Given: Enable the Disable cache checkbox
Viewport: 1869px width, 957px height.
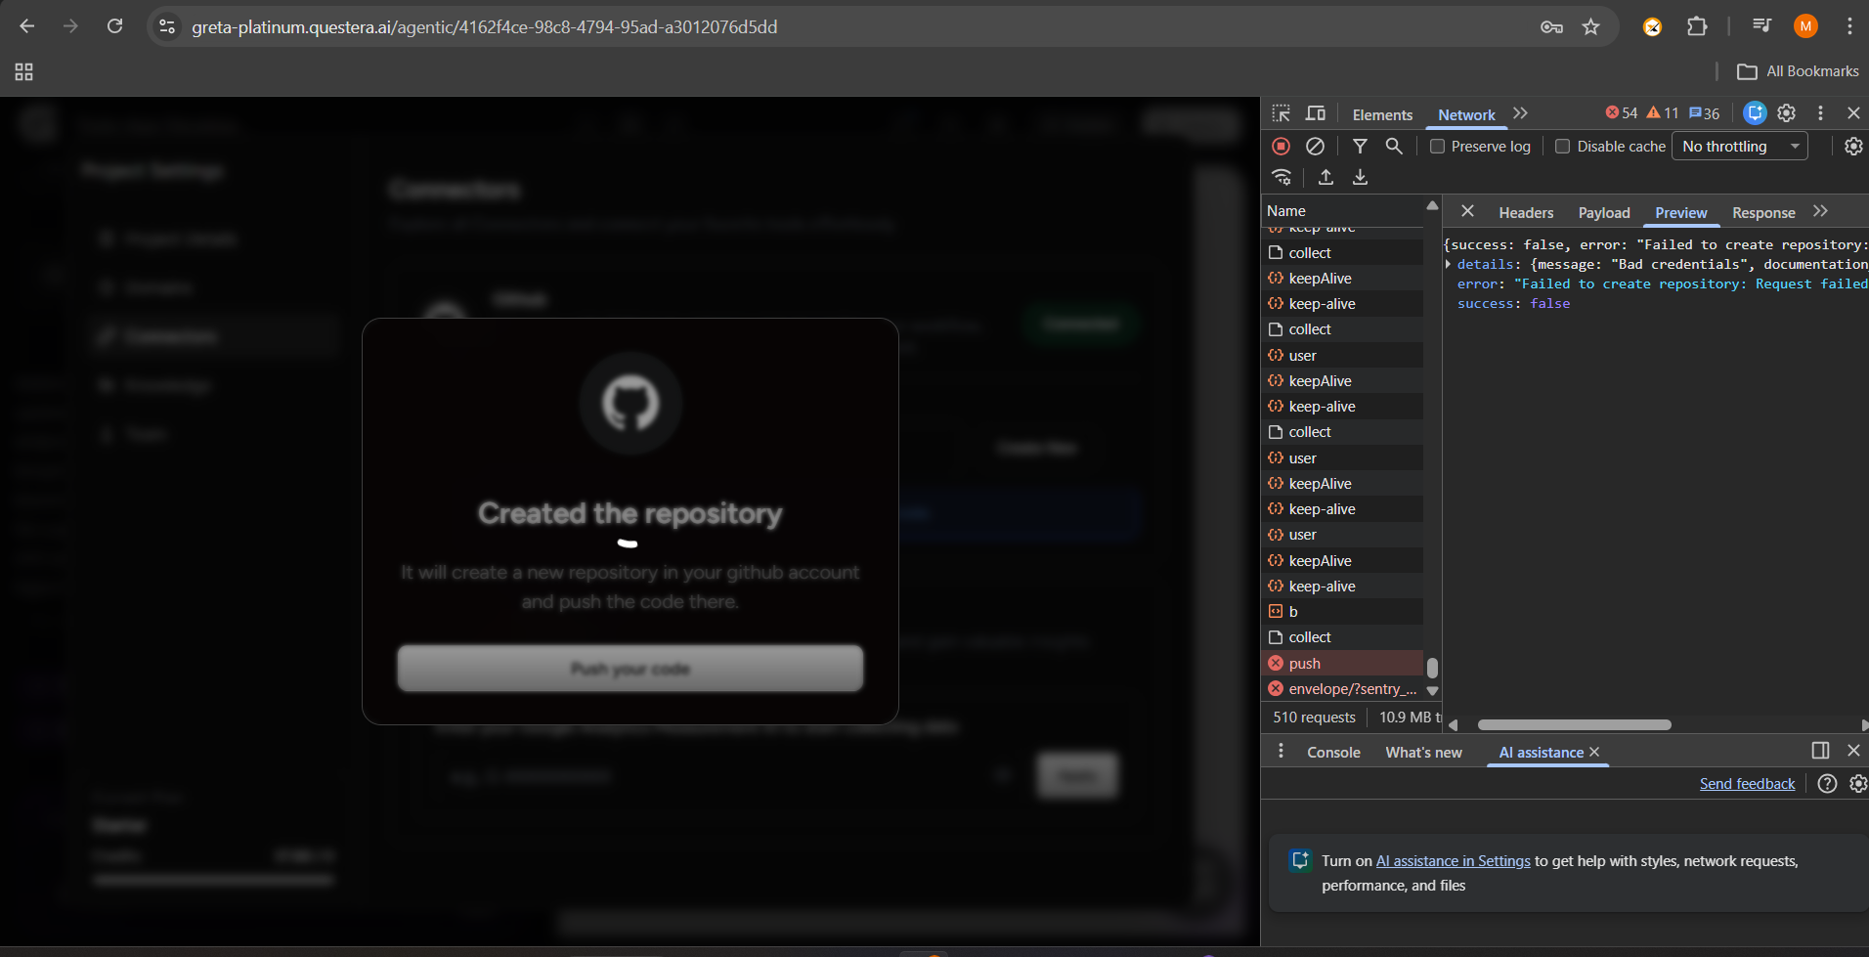Looking at the screenshot, I should [1562, 147].
